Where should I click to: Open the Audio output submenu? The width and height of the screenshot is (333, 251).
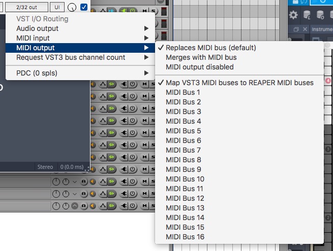pyautogui.click(x=80, y=28)
